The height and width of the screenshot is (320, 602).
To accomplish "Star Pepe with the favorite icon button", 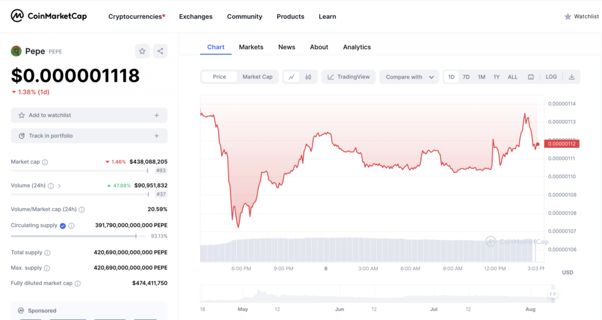I will (x=142, y=51).
